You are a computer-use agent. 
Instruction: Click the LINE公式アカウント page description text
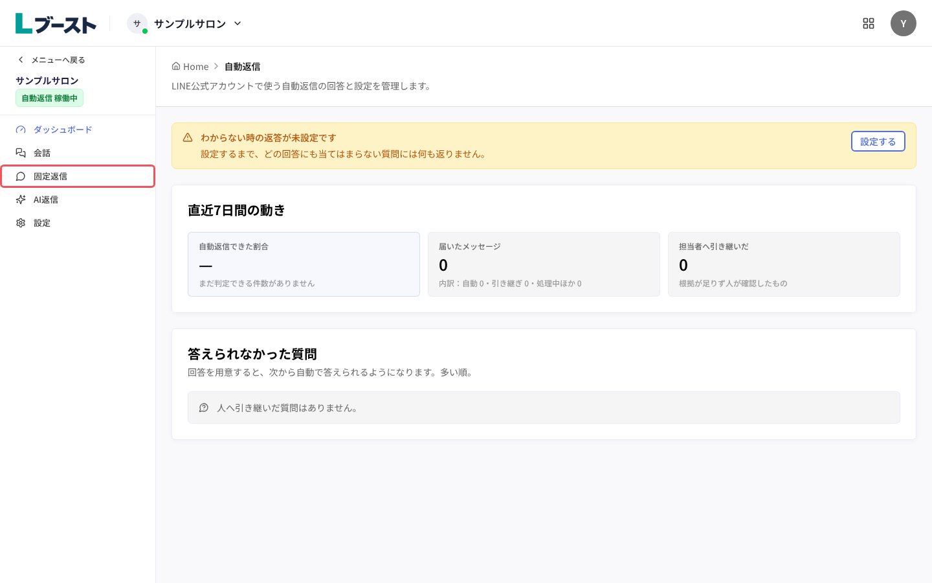[303, 86]
